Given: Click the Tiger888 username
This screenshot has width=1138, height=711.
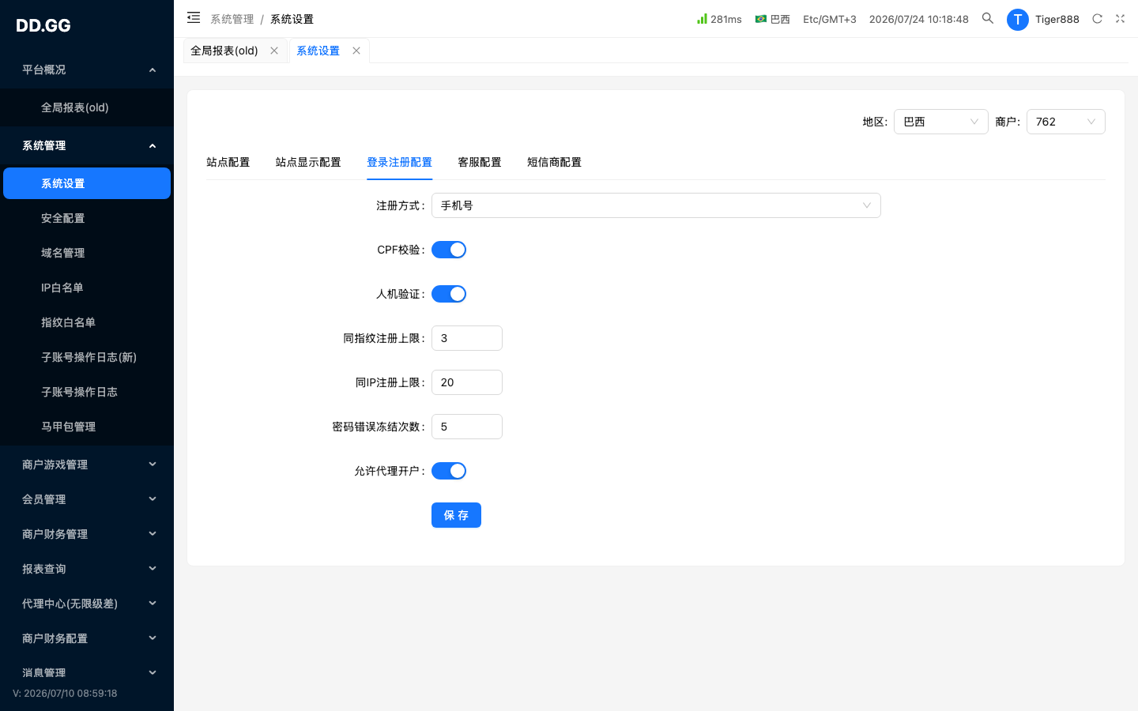Looking at the screenshot, I should pos(1057,19).
